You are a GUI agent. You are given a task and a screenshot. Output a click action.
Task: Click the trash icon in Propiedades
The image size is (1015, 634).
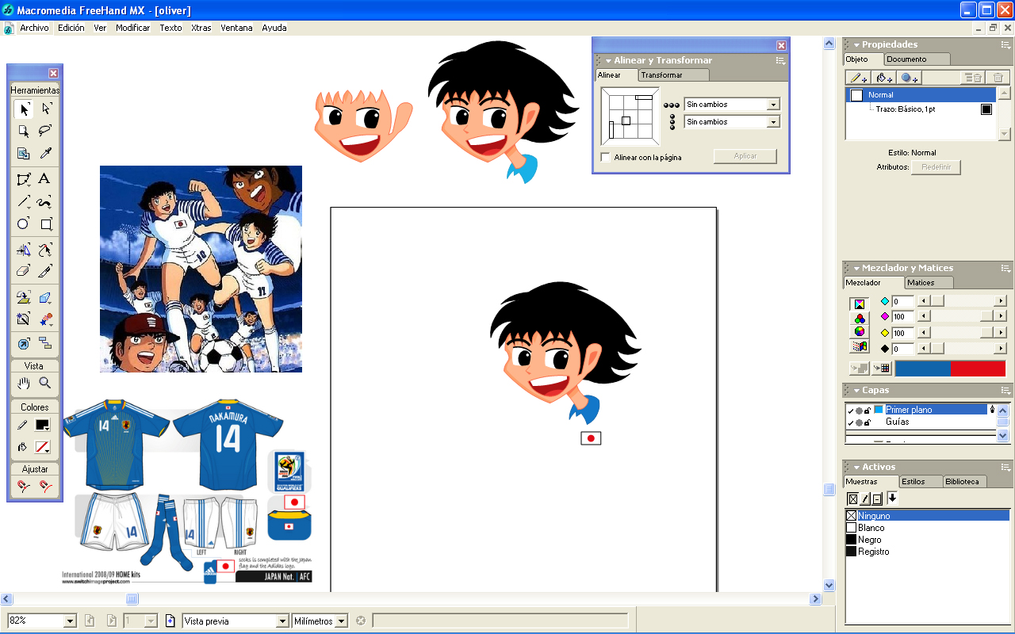(998, 78)
